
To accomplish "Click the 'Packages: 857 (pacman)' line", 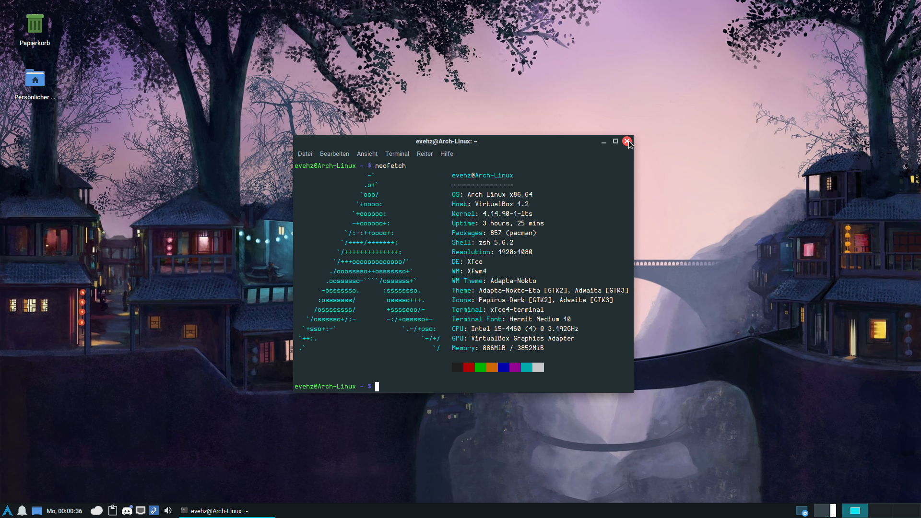I will coord(494,233).
